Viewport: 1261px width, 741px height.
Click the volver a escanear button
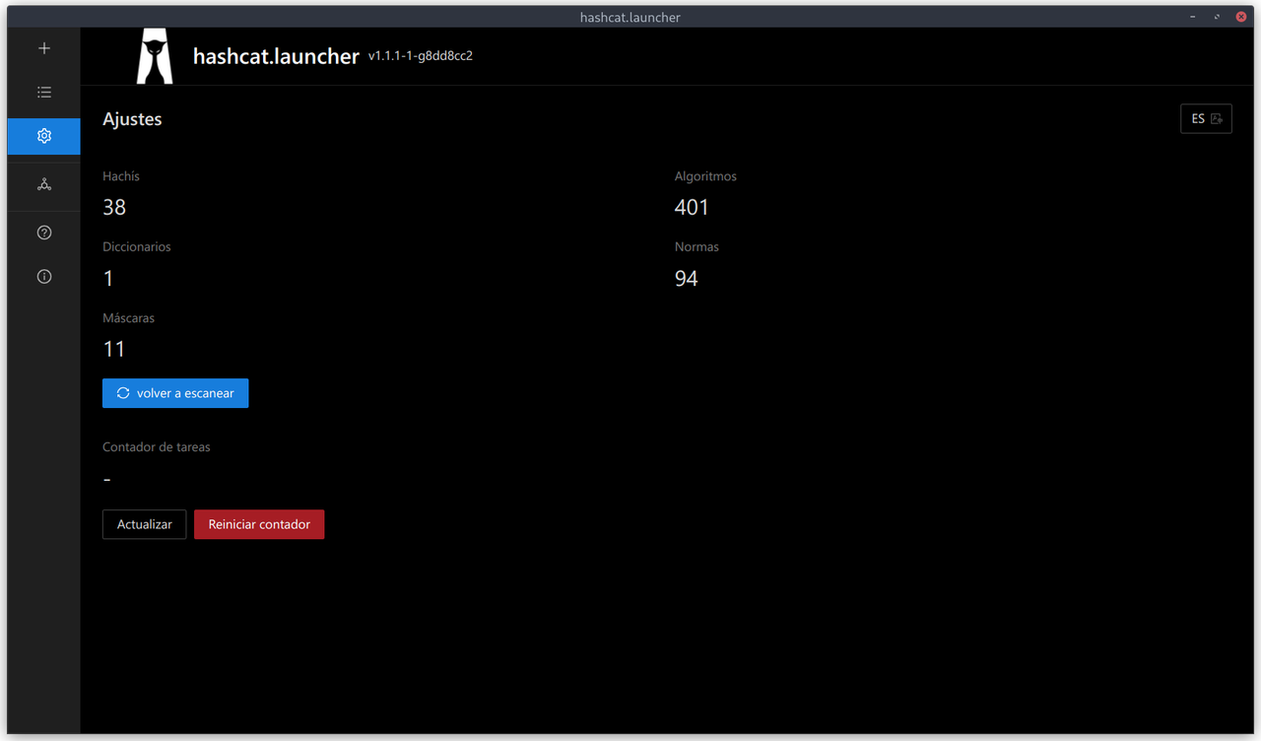pyautogui.click(x=175, y=393)
